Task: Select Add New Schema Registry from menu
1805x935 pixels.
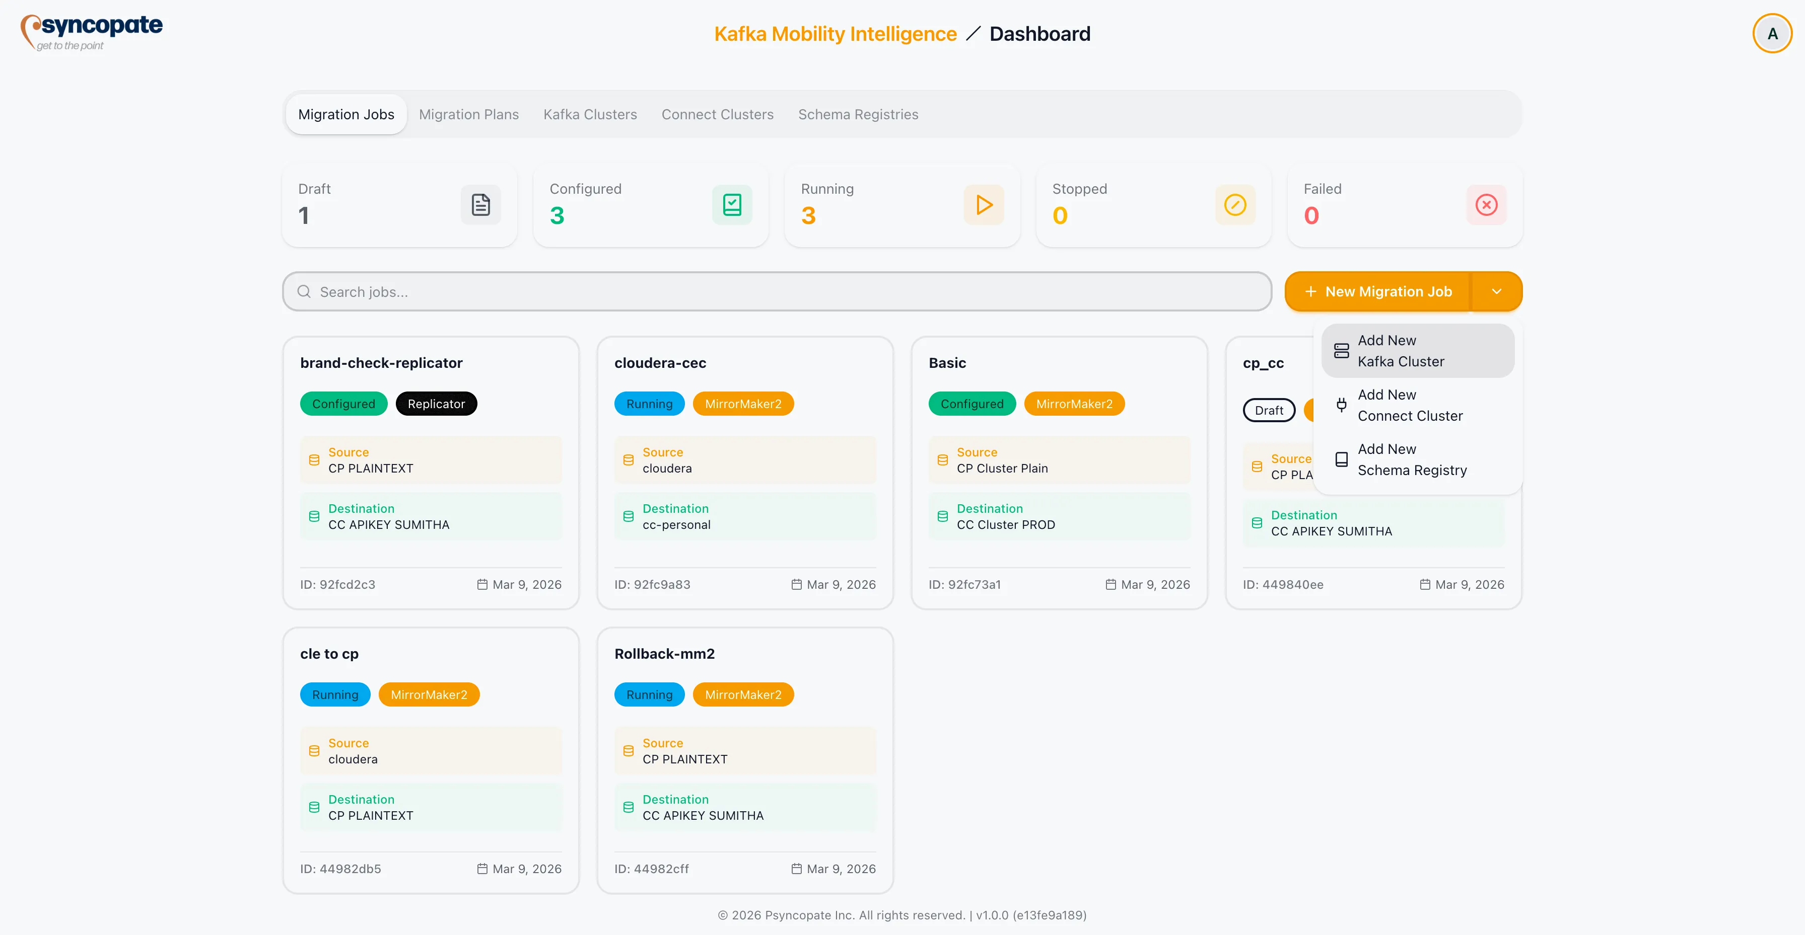Action: [1412, 459]
